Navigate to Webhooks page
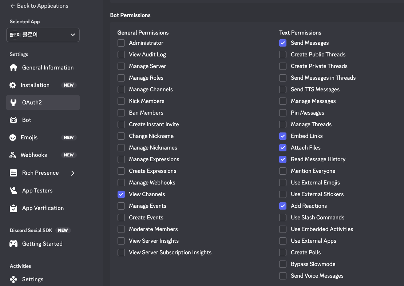 coord(43,155)
